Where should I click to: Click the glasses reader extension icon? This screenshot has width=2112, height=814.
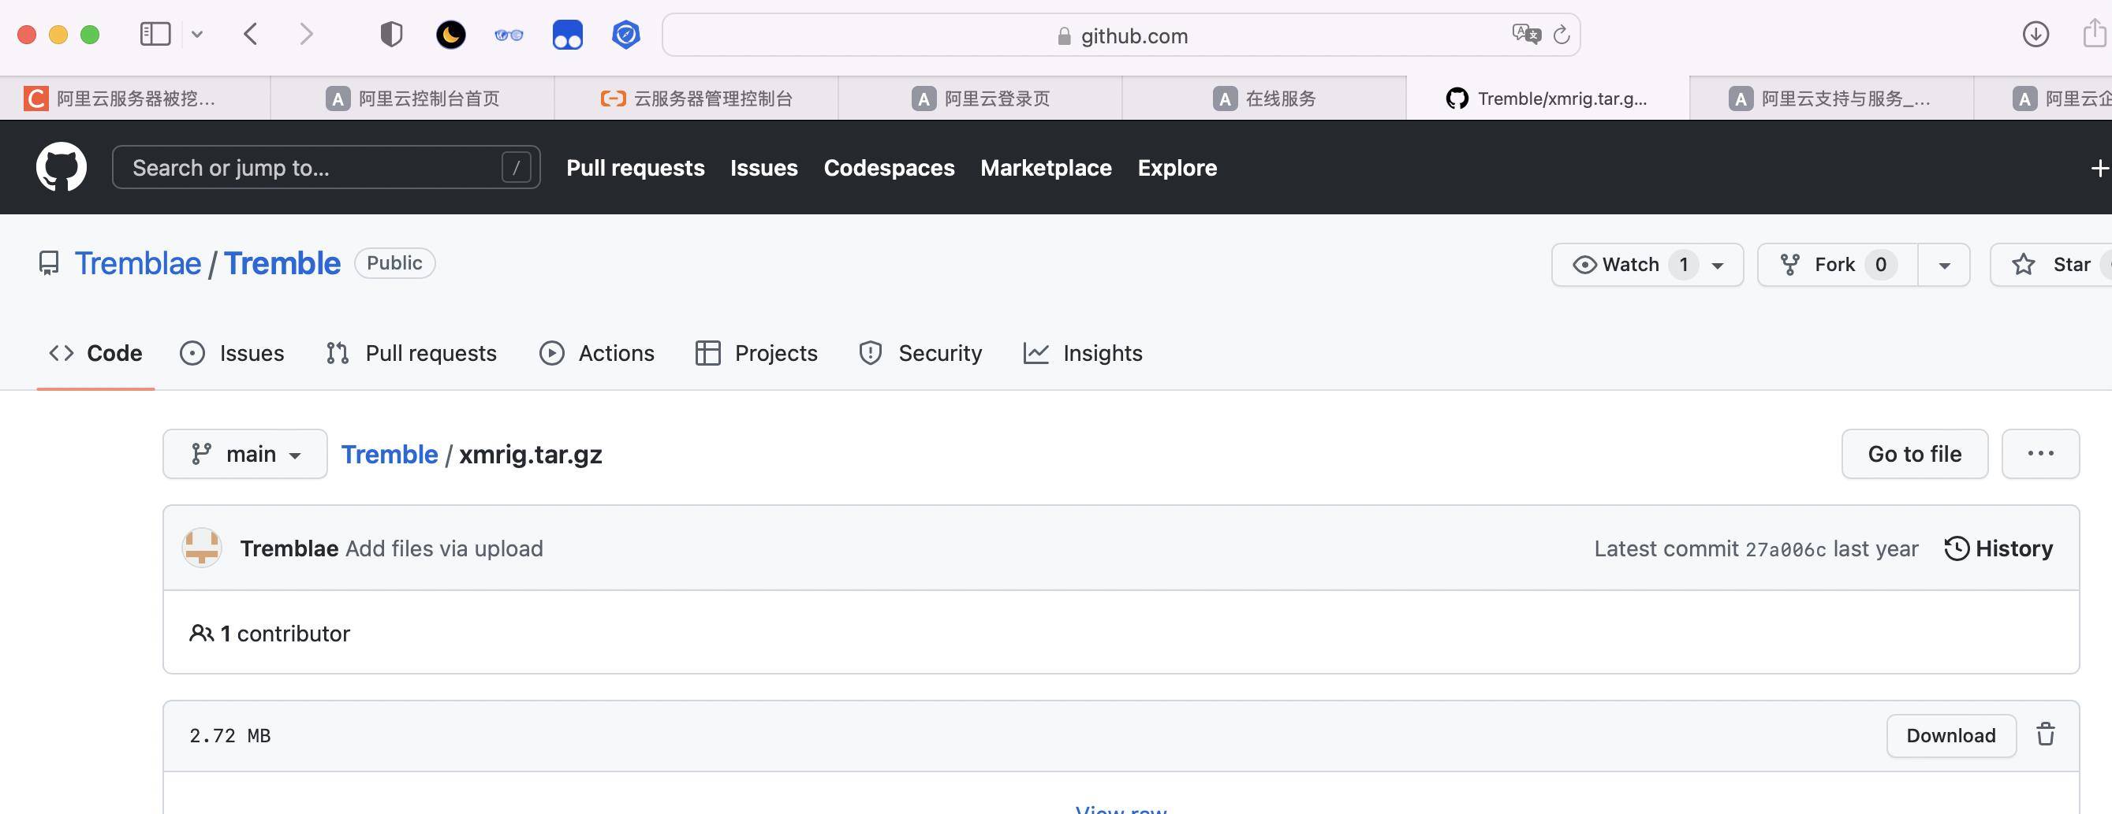coord(509,35)
